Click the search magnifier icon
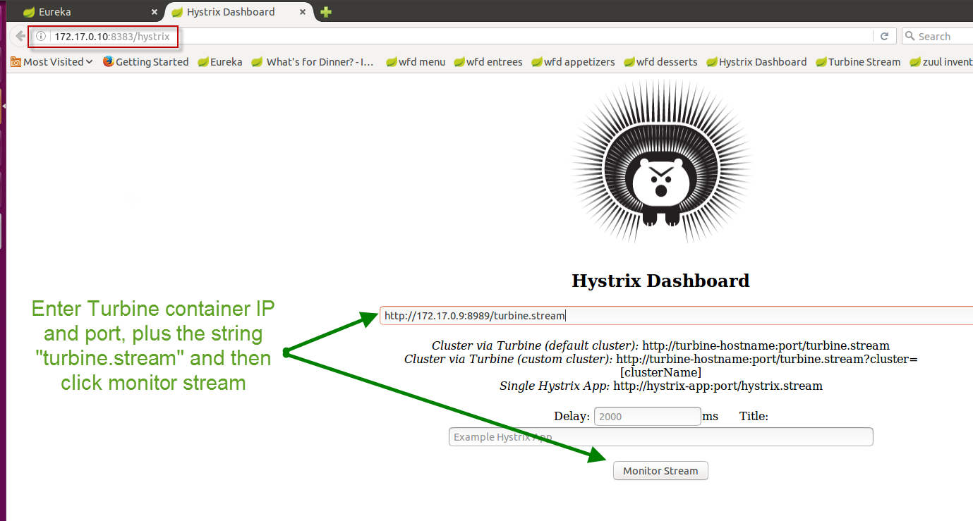The width and height of the screenshot is (973, 521). (910, 36)
